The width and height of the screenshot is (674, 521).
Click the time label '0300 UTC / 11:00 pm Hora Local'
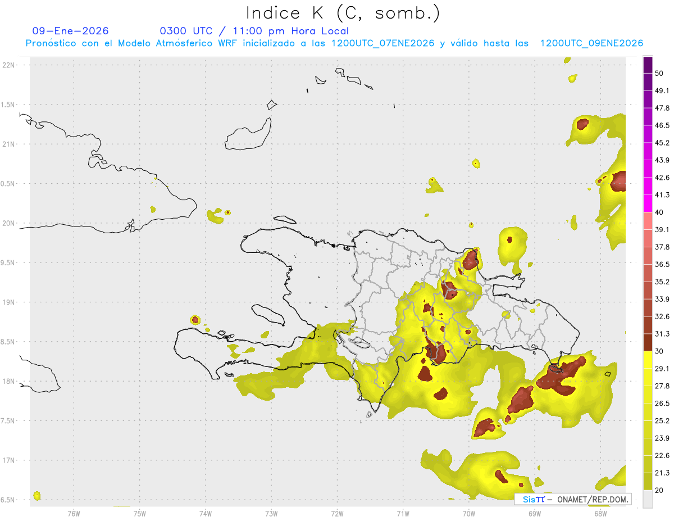click(254, 31)
